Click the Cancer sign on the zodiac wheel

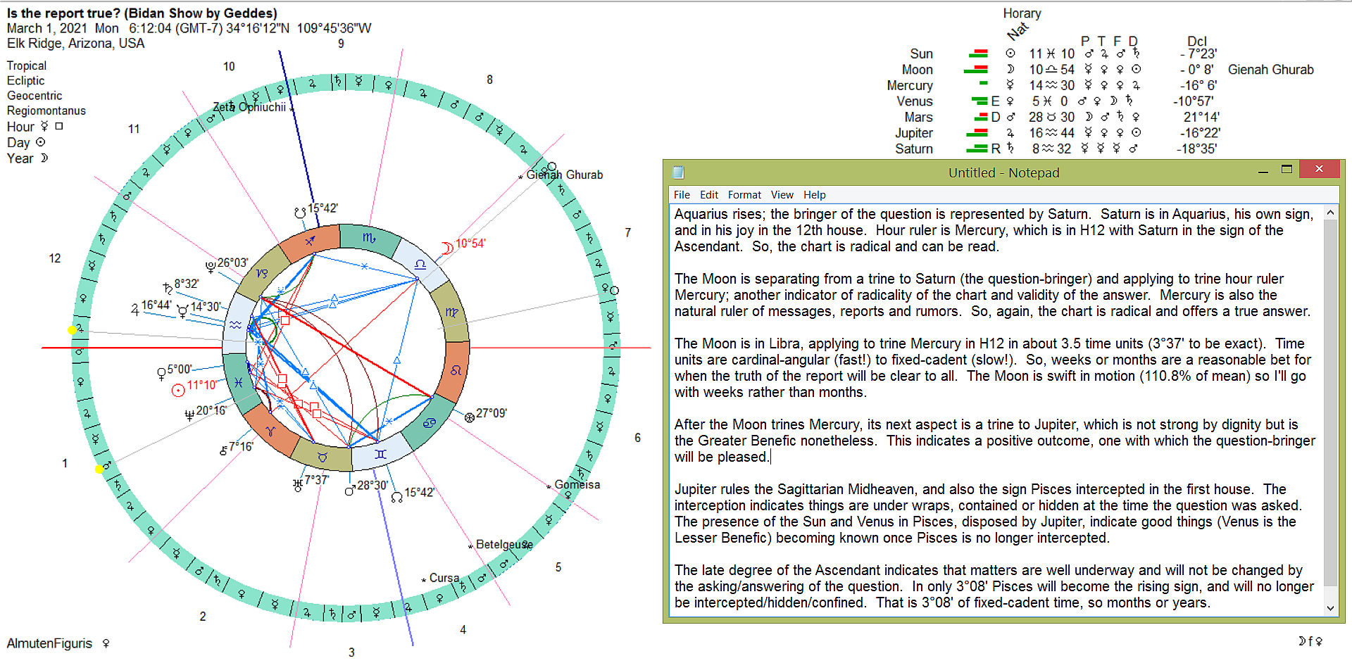pyautogui.click(x=429, y=423)
